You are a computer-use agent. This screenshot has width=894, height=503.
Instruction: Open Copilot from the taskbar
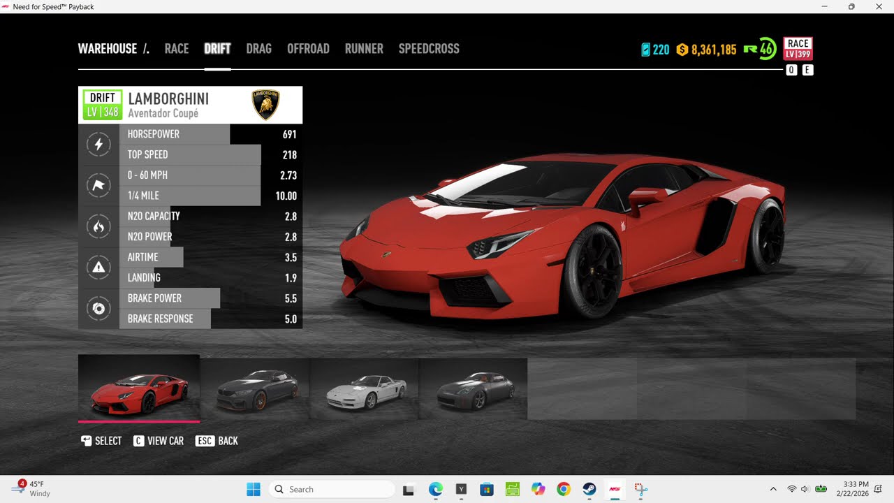click(538, 489)
